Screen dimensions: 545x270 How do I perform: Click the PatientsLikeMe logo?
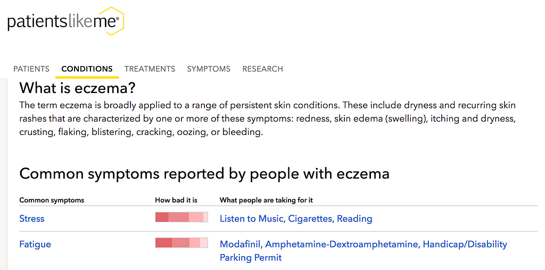click(x=65, y=21)
